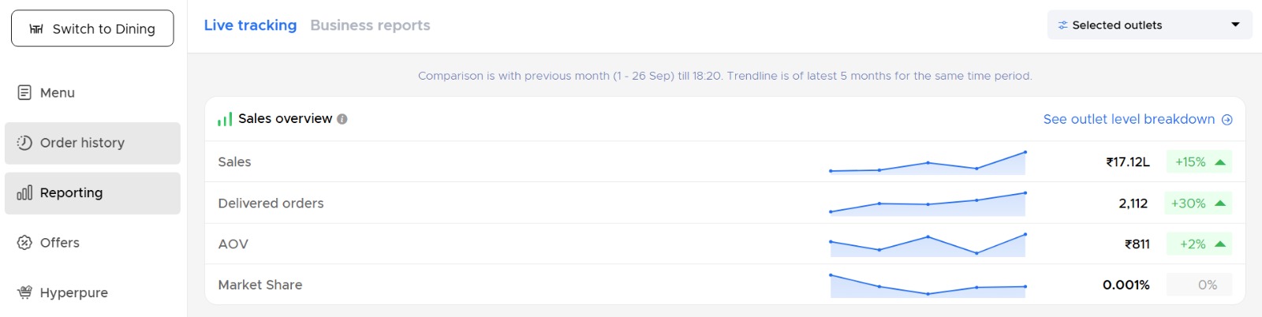Open the Business reports tab
Image resolution: width=1262 pixels, height=317 pixels.
[x=370, y=25]
